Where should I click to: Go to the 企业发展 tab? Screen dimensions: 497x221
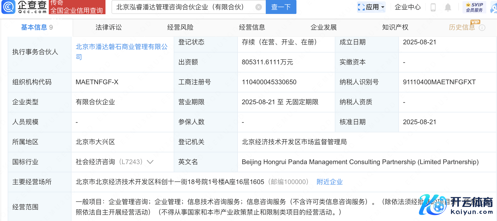coord(324,27)
